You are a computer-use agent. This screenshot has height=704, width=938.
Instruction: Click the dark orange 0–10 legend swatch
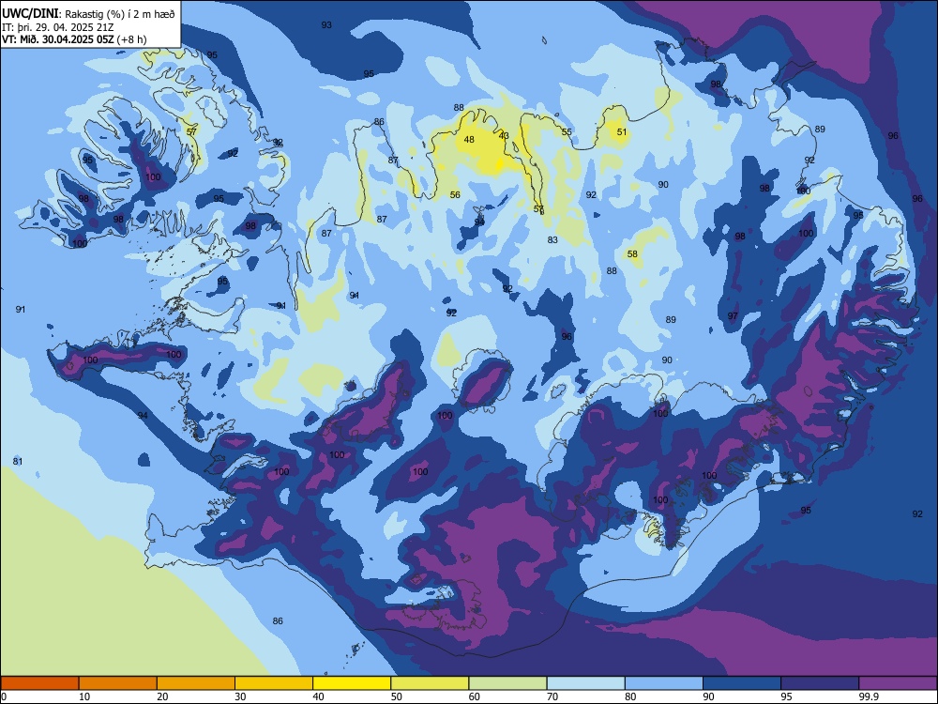[x=39, y=683]
